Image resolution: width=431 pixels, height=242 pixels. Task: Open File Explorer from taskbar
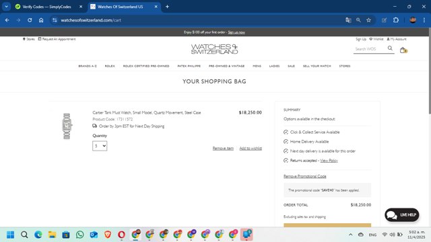52,235
